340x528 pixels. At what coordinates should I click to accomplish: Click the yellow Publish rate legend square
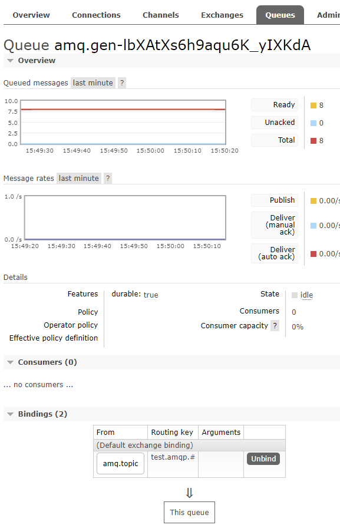(313, 201)
